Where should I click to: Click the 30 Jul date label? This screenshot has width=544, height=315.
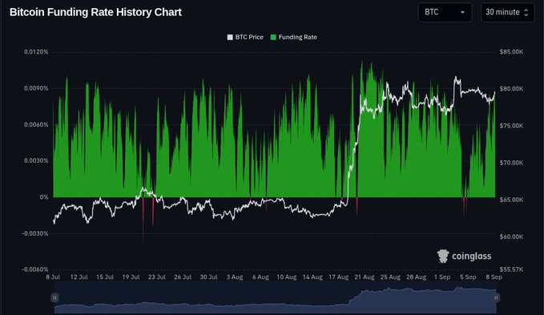[x=208, y=277]
